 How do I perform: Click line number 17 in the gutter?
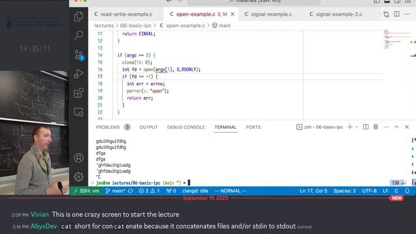pos(99,77)
